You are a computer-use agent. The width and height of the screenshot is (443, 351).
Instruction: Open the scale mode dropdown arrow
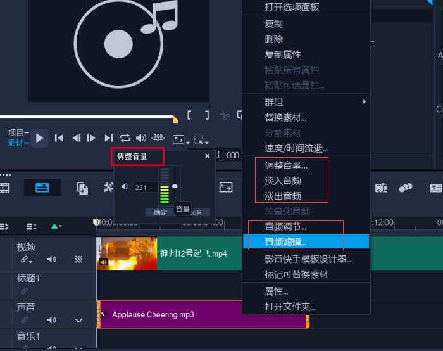click(x=188, y=143)
